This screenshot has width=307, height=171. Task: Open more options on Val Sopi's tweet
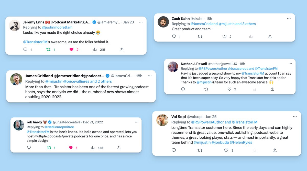(x=295, y=117)
